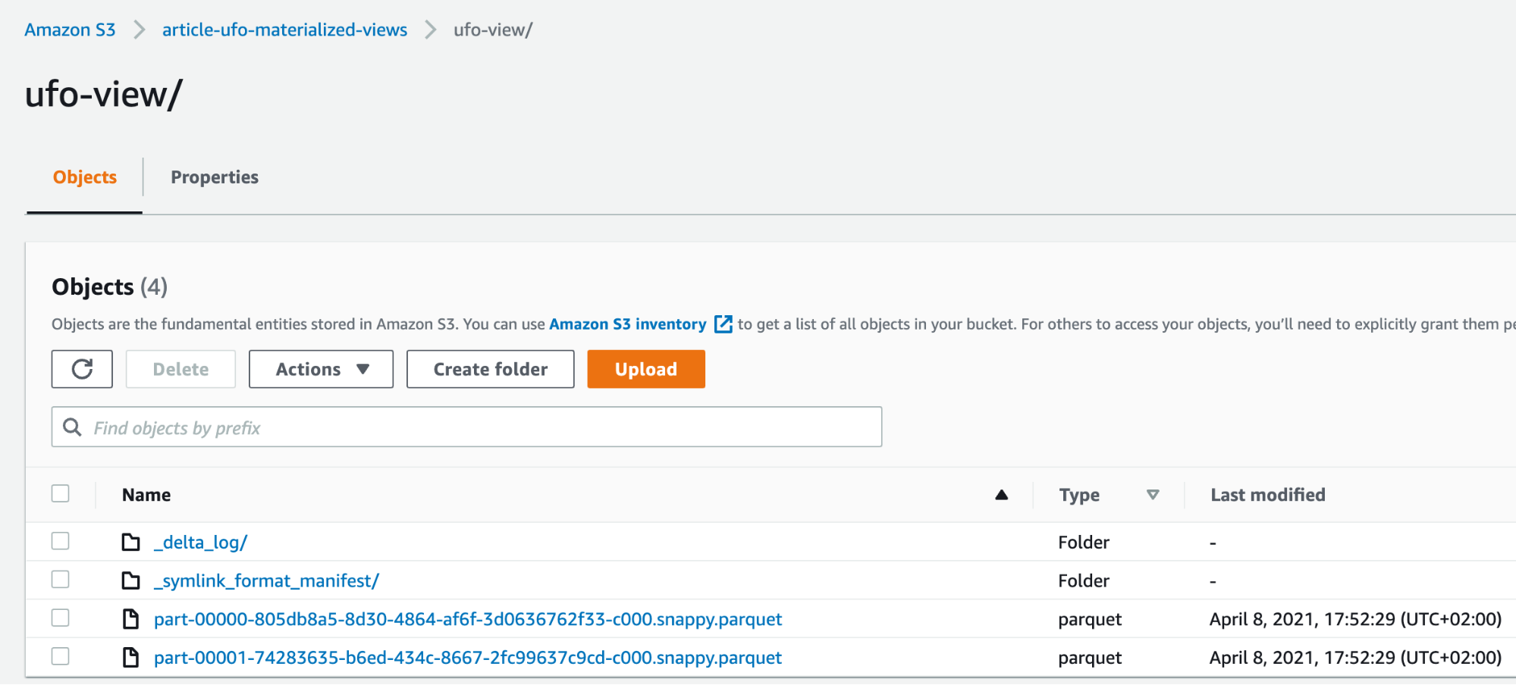Tick the _symlink_format_manifest row checkbox

[x=61, y=580]
